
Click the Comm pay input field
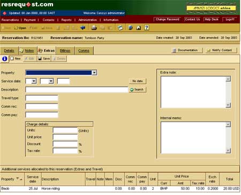coord(42,115)
